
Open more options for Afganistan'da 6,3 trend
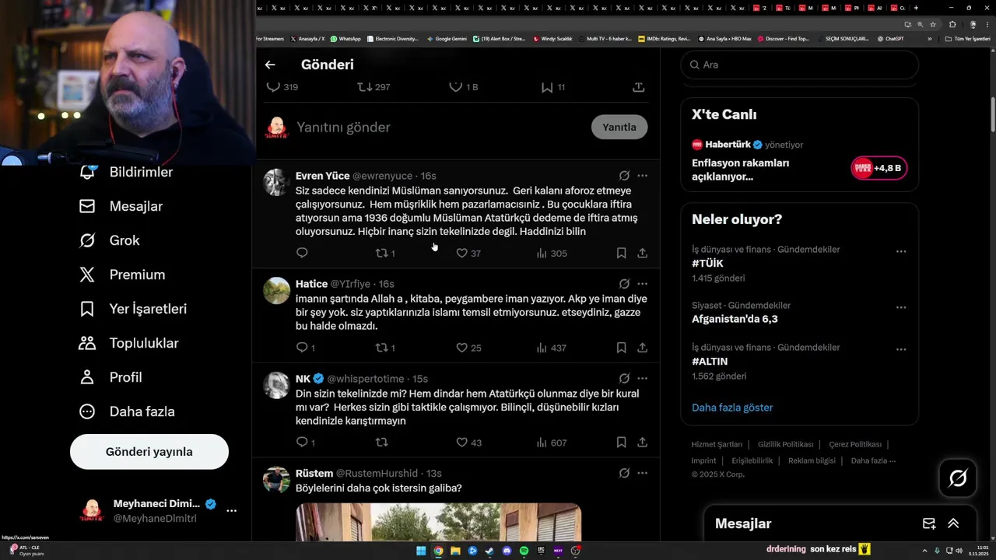coord(901,307)
